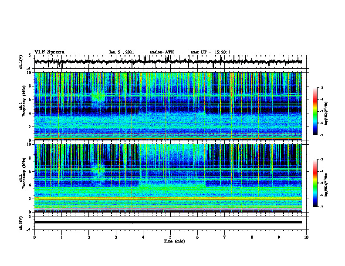Click the time-axis tick label "2"
Viewport: 345px width, 266px height.
click(x=89, y=237)
